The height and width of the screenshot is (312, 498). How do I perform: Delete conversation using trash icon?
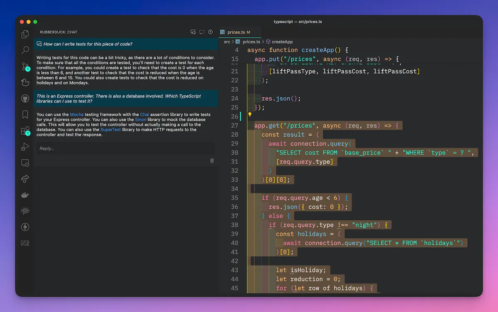click(212, 161)
